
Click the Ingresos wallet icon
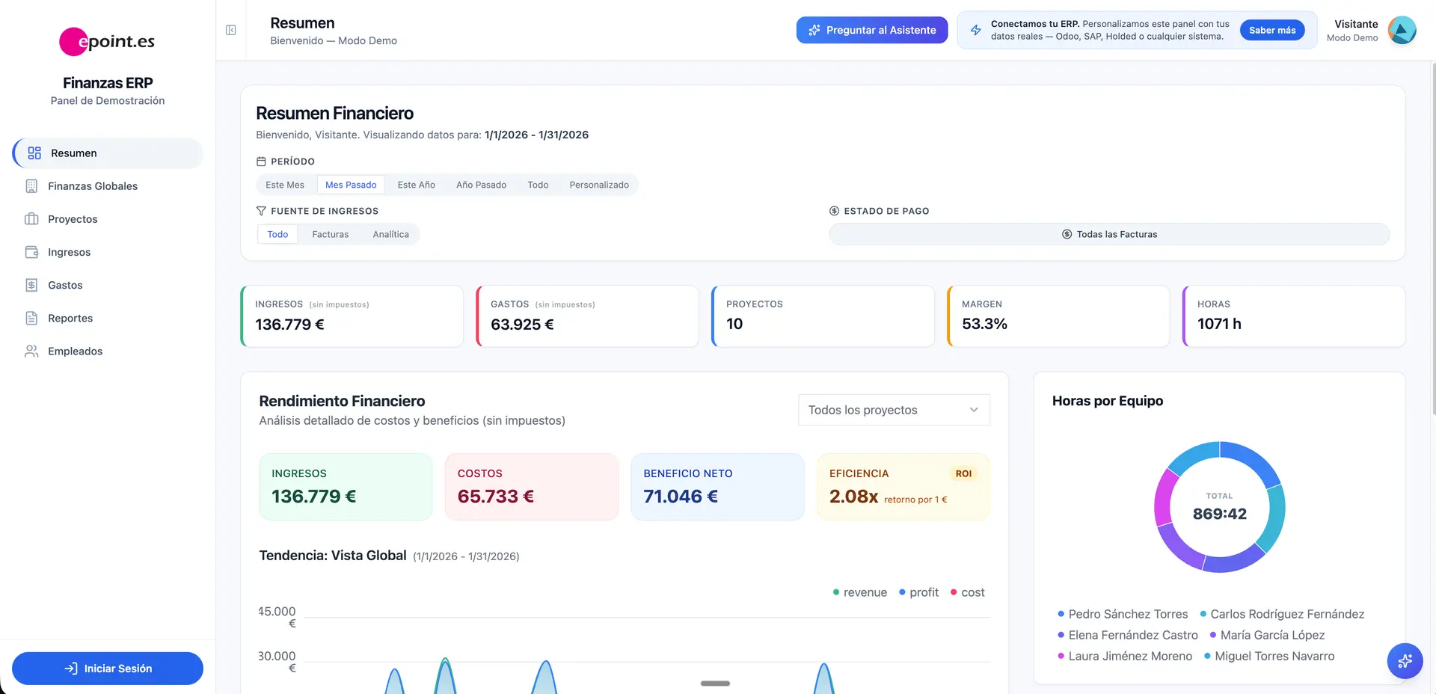tap(31, 252)
